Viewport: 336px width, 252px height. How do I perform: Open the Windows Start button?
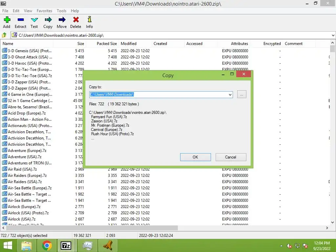(x=8, y=245)
